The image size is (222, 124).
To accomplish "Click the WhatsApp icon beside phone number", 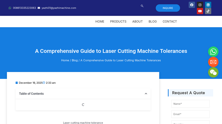I will coord(10,8).
